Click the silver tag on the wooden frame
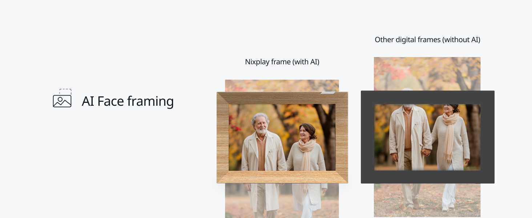Screen dimensions: 532x218 coord(328,93)
